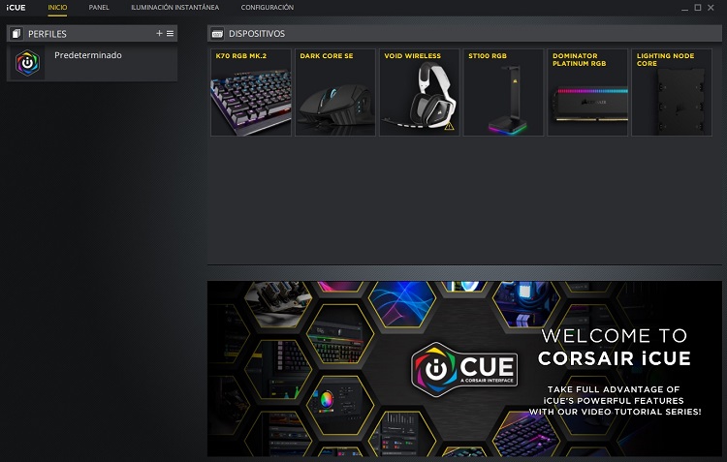Image resolution: width=727 pixels, height=462 pixels.
Task: Switch to the Panel tab
Action: pyautogui.click(x=99, y=8)
